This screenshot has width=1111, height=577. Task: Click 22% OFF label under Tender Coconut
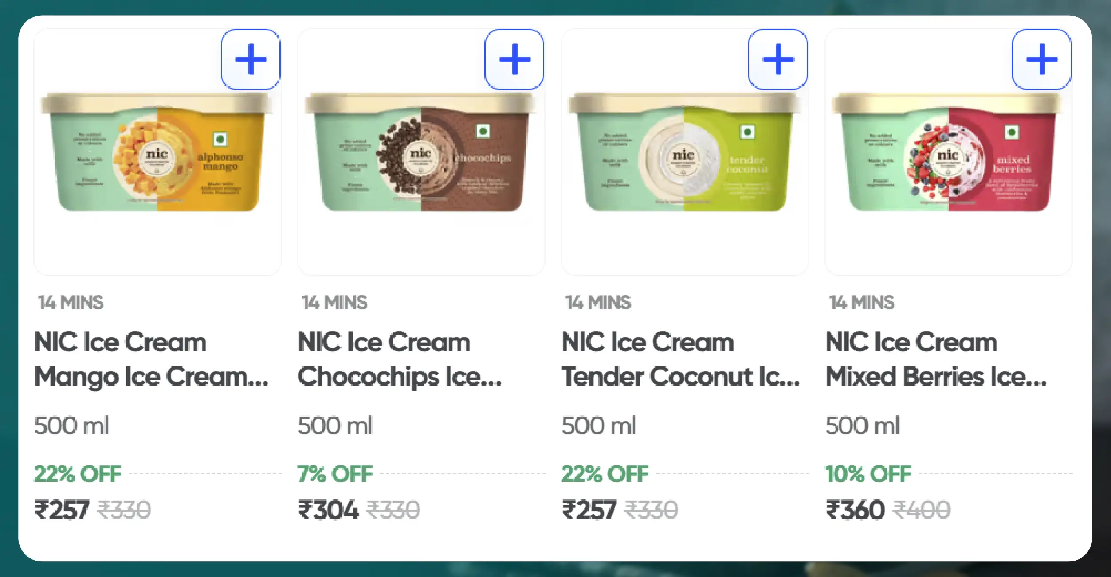click(605, 474)
